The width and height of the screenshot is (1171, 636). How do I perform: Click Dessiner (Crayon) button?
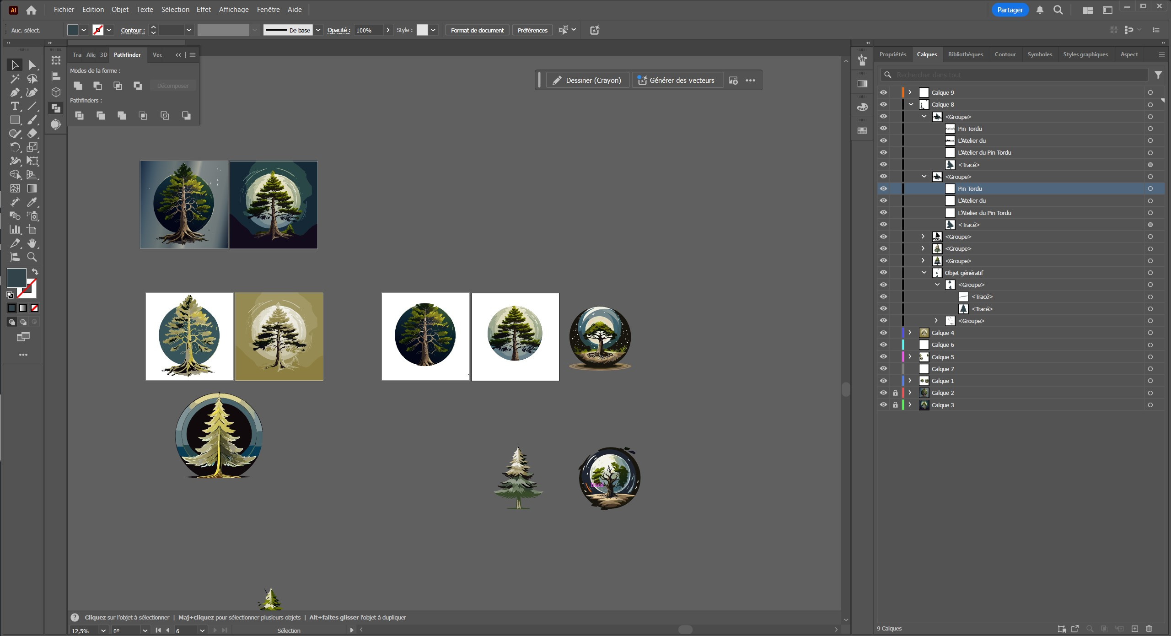pyautogui.click(x=587, y=81)
